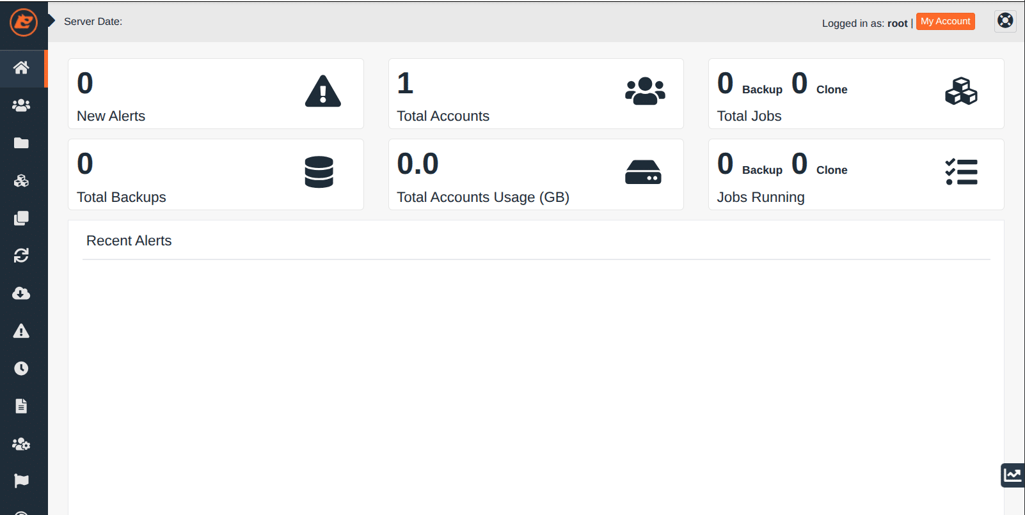The image size is (1025, 515).
Task: Open Alerts via the warning triangle sidebar icon
Action: [x=21, y=331]
